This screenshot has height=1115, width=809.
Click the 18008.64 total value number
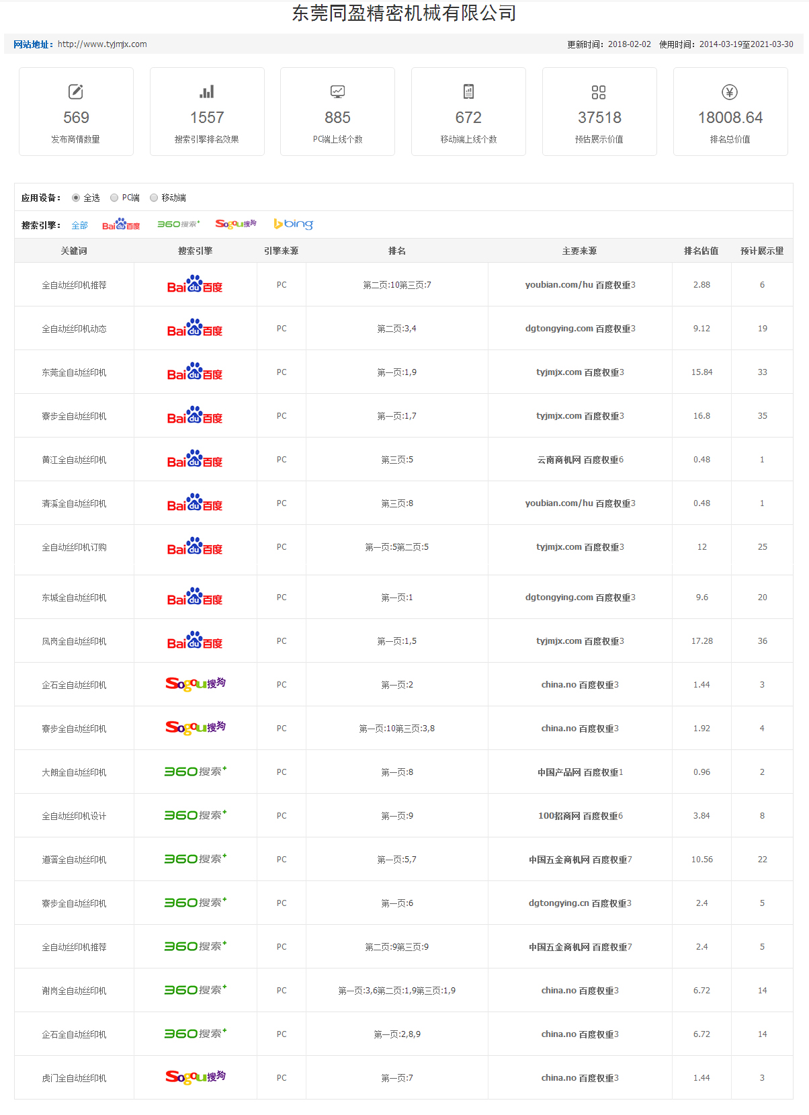730,118
